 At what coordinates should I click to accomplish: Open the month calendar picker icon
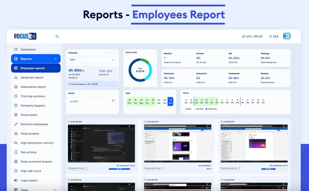click(113, 101)
